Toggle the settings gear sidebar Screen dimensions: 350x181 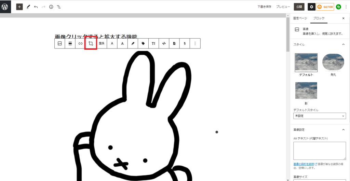point(311,6)
